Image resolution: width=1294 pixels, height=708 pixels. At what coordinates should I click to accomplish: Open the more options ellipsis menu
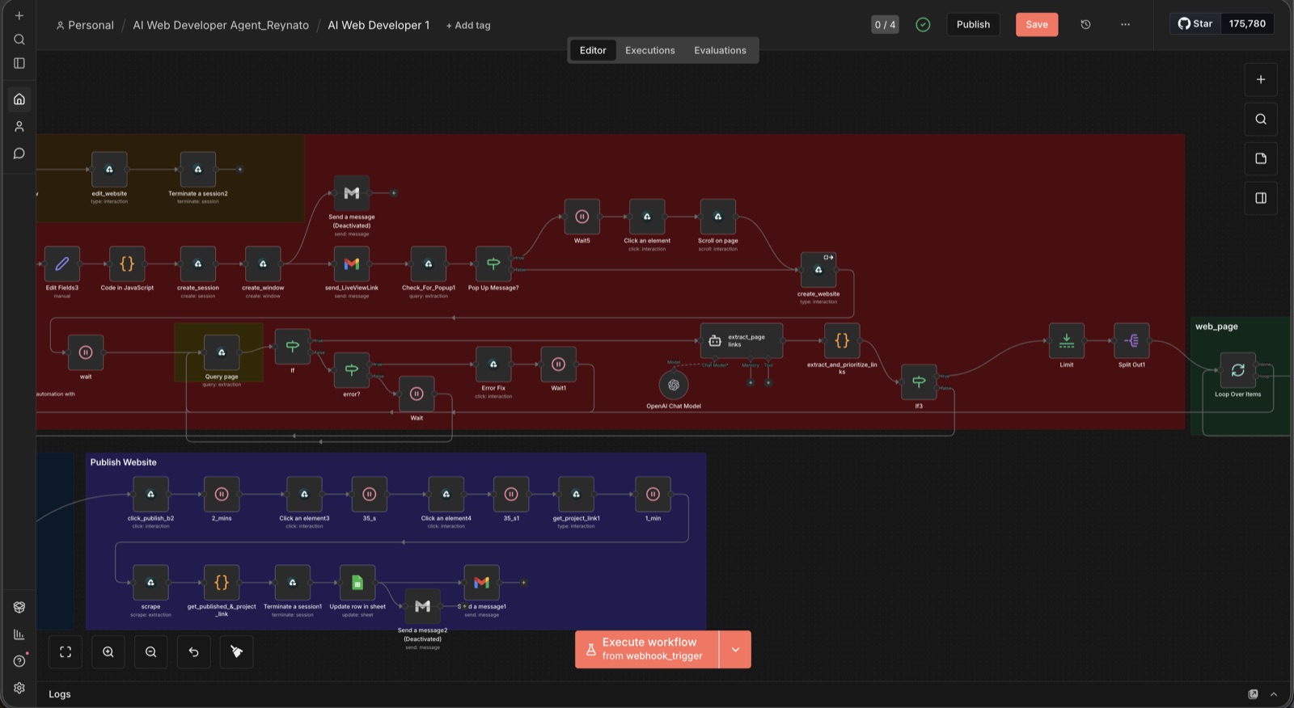pos(1125,24)
